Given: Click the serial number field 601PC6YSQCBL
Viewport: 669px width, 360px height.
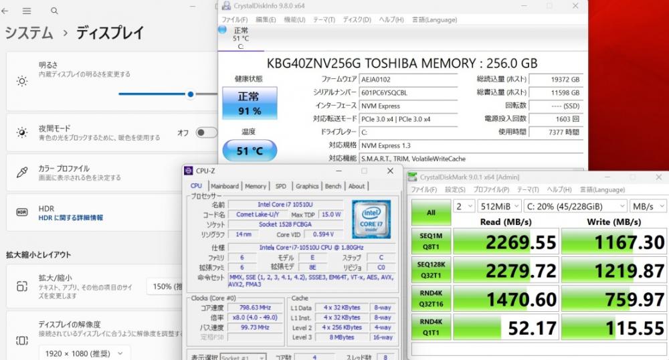Looking at the screenshot, I should (408, 92).
